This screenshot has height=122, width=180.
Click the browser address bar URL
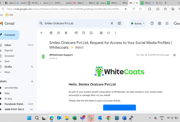click(64, 9)
